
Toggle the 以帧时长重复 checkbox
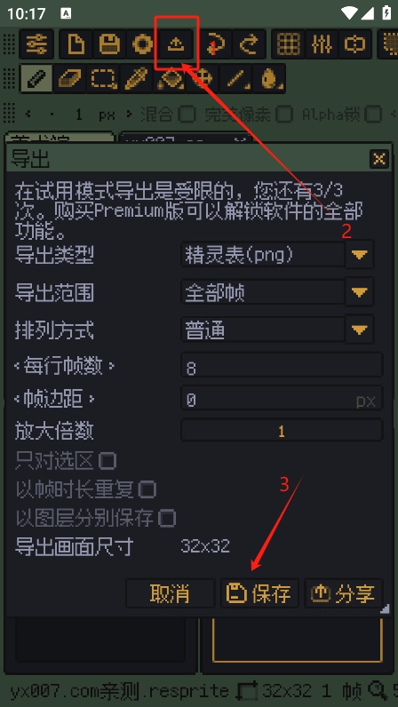tap(147, 489)
